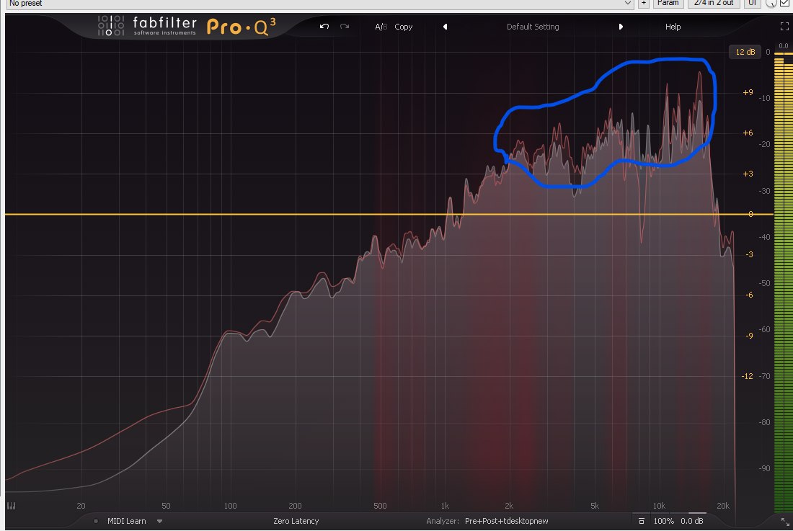Screen dimensions: 793x531
Task: Open the 2/4 in 2 out routing button
Action: (714, 3)
